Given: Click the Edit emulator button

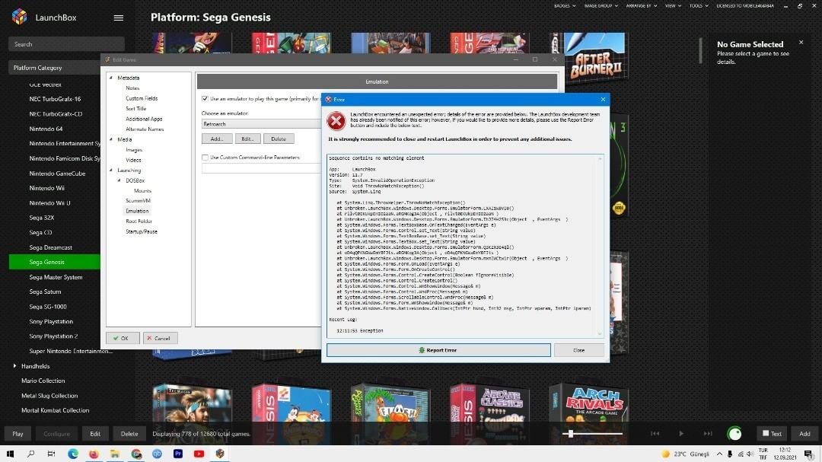Looking at the screenshot, I should tap(248, 139).
